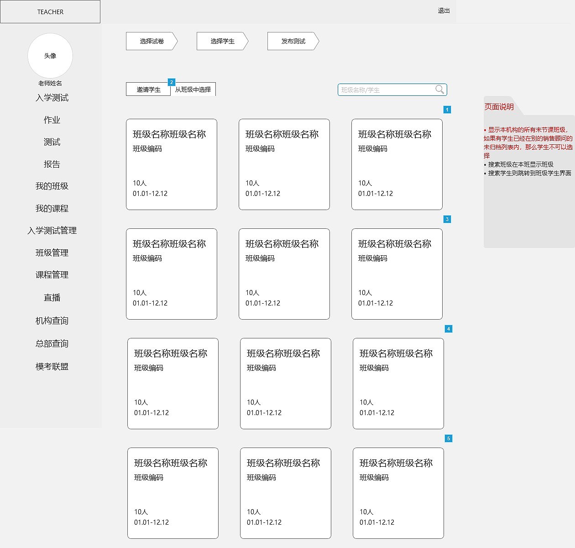Click the 退出 logout link

[x=443, y=11]
